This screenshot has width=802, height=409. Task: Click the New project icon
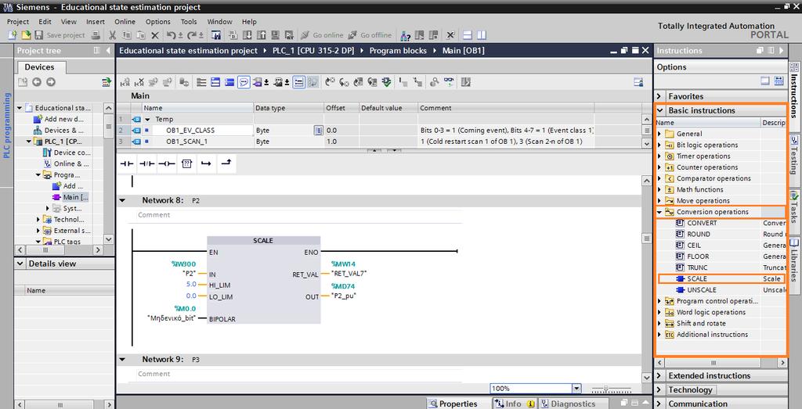coord(13,35)
